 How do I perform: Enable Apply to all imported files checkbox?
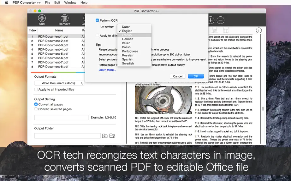[36, 89]
